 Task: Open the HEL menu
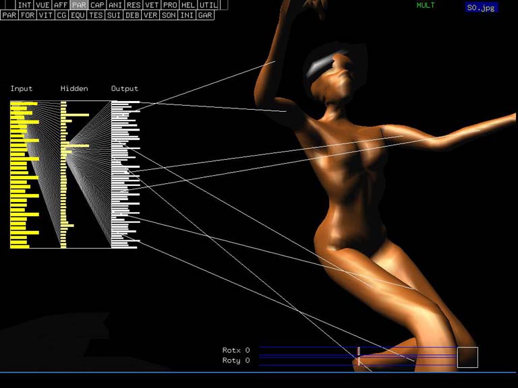click(x=188, y=5)
